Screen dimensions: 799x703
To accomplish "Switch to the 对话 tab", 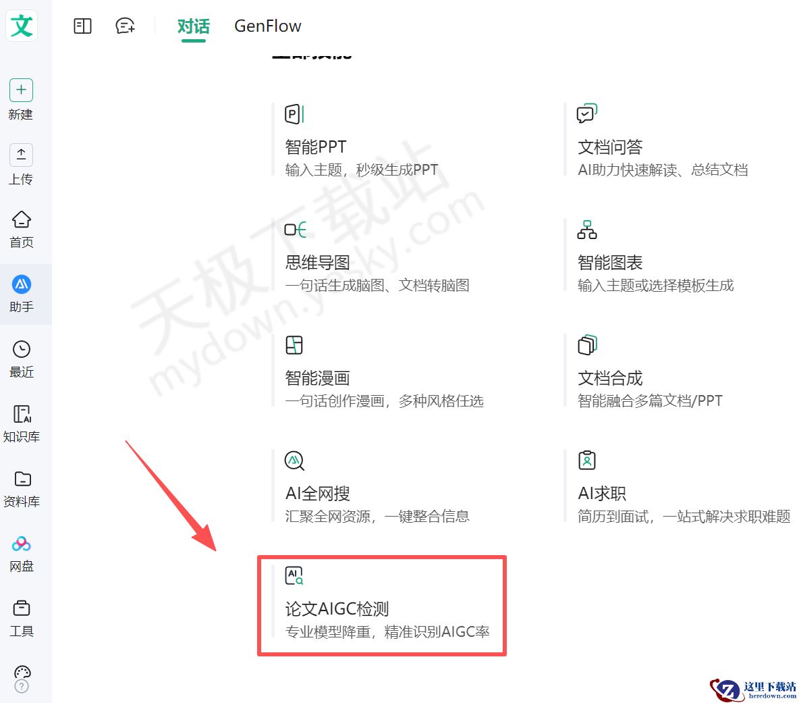I will pyautogui.click(x=193, y=26).
